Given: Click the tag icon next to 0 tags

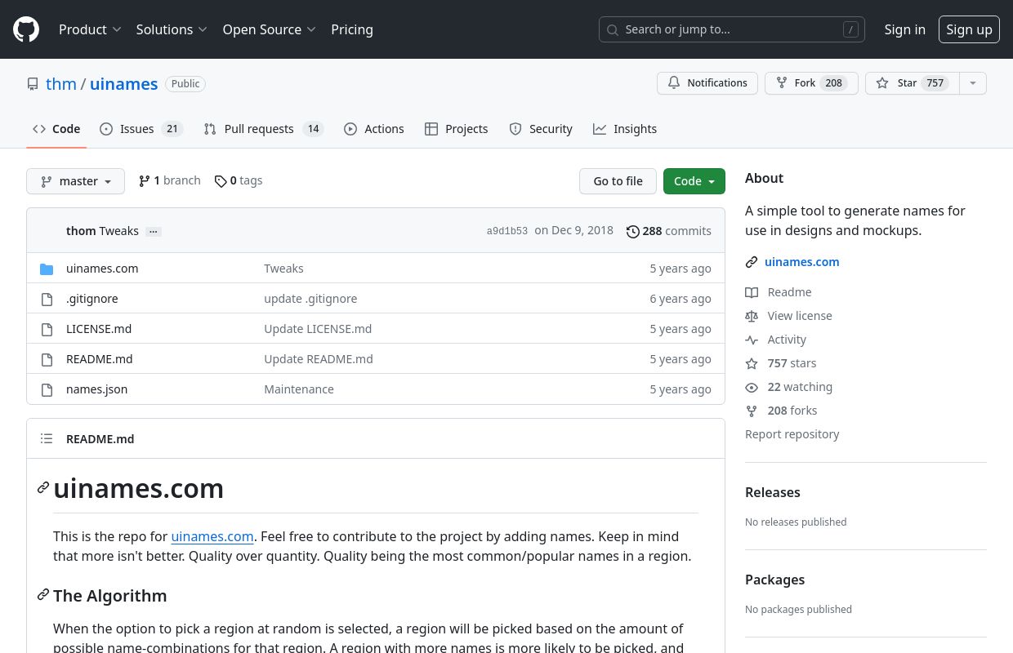Looking at the screenshot, I should click(x=221, y=181).
